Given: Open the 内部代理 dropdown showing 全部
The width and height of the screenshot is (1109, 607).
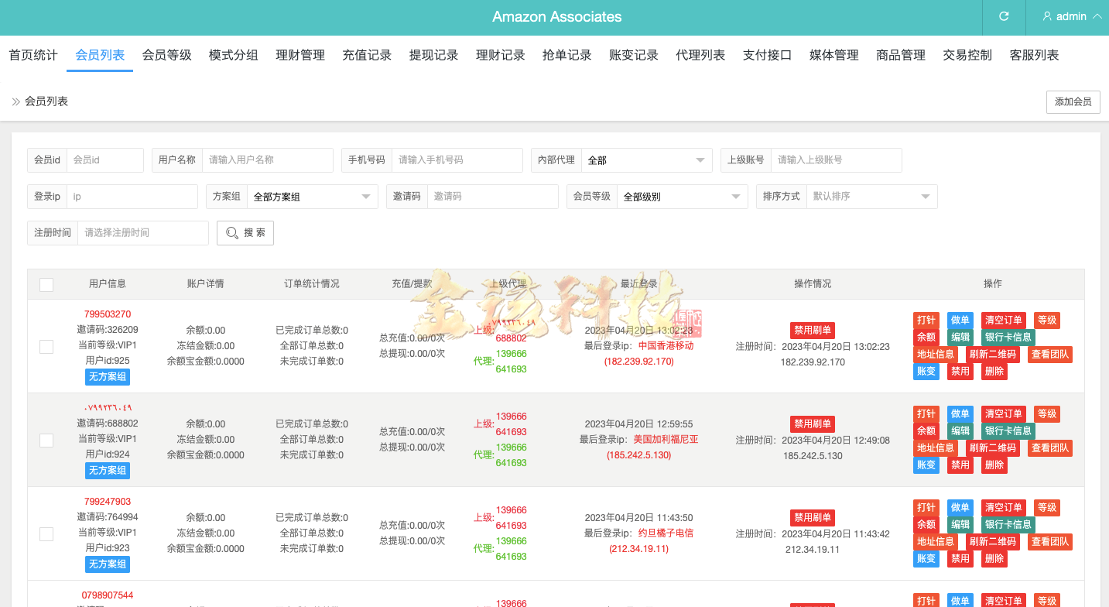Looking at the screenshot, I should click(x=646, y=160).
